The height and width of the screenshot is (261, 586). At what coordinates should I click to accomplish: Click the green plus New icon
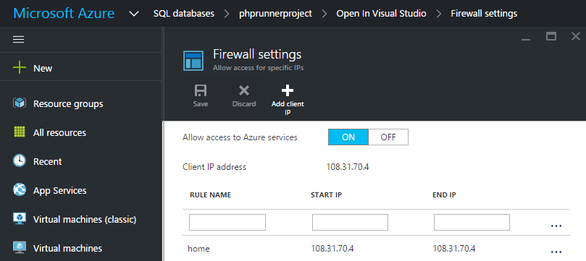(19, 68)
